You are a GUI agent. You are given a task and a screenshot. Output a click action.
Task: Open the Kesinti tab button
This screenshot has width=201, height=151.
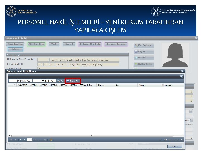click(69, 44)
